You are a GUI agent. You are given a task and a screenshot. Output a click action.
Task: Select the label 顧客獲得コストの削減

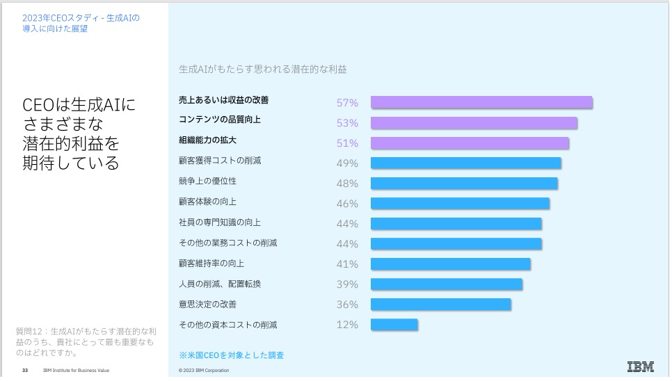click(x=220, y=161)
